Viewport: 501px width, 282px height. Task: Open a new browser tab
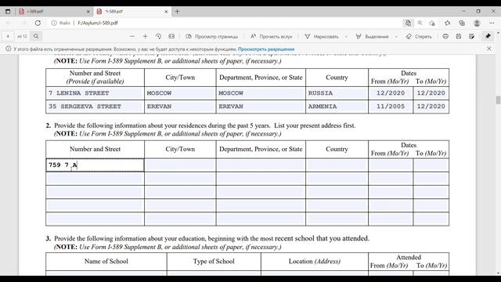[178, 12]
